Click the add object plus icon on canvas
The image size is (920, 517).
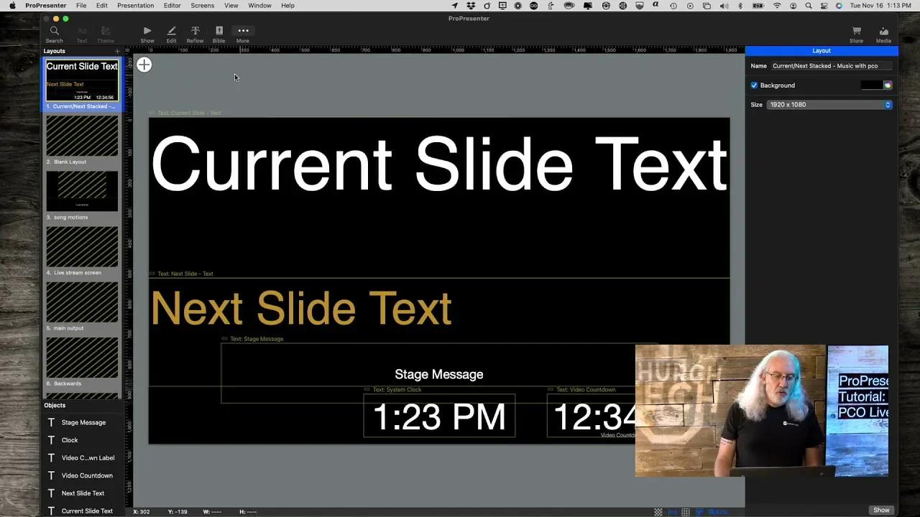(x=144, y=65)
